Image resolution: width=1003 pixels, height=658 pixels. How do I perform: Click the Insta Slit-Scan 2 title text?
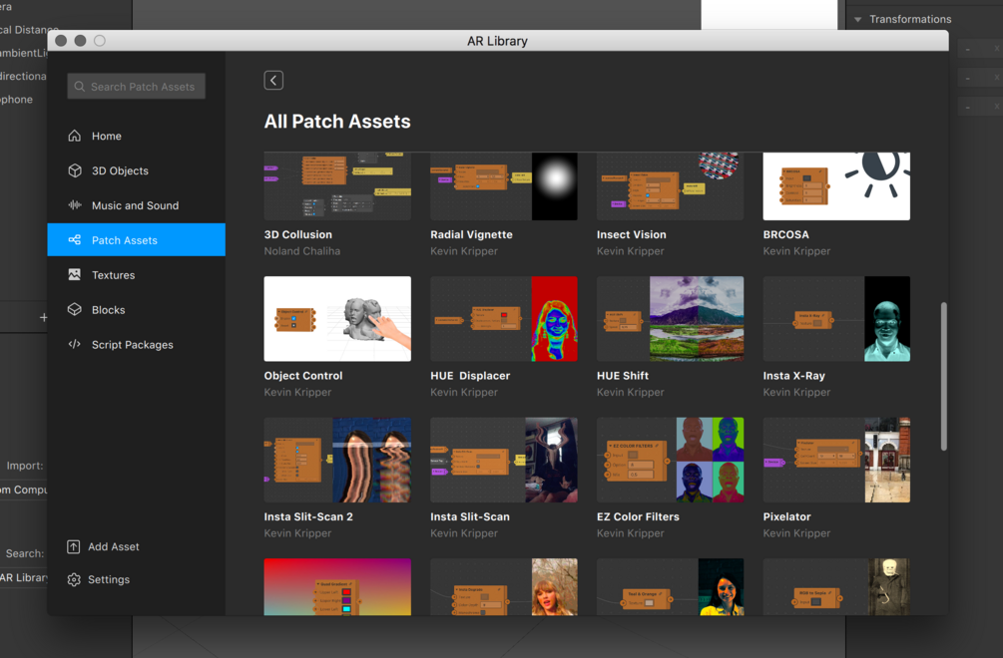[x=308, y=516]
